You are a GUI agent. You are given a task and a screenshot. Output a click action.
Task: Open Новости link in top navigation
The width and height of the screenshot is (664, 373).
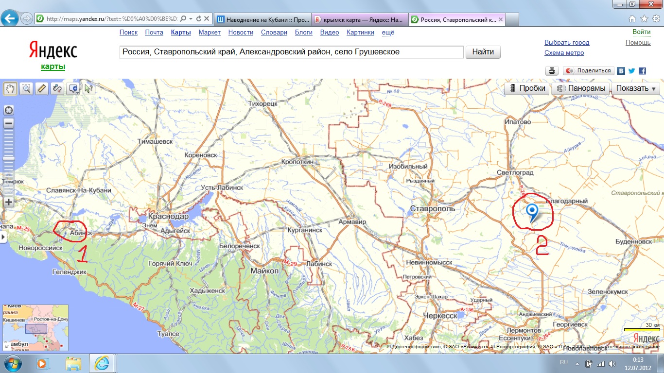pyautogui.click(x=241, y=33)
